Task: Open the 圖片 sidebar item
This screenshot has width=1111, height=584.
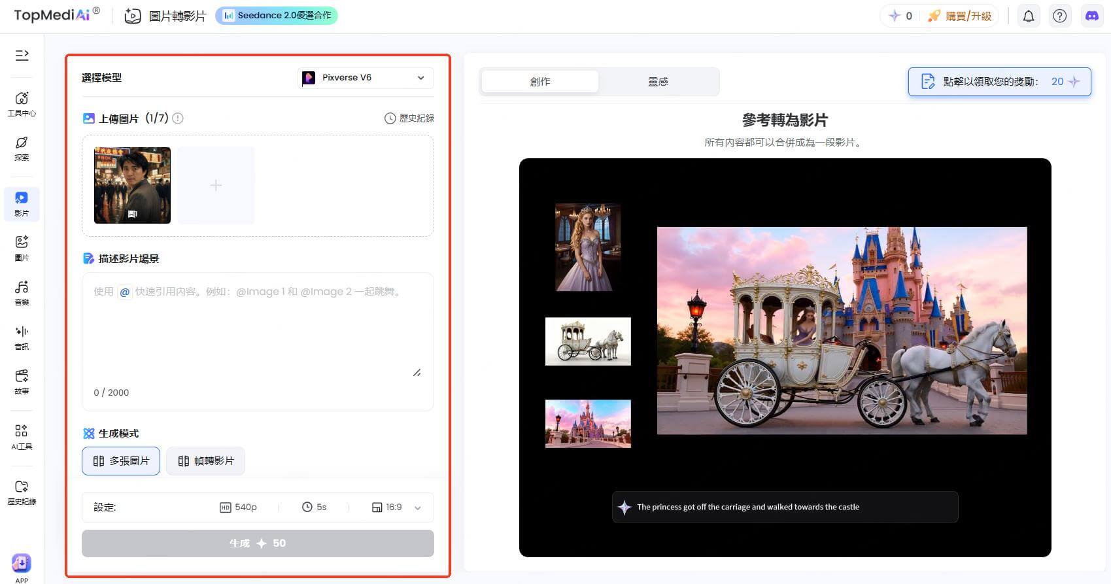Action: pos(22,249)
